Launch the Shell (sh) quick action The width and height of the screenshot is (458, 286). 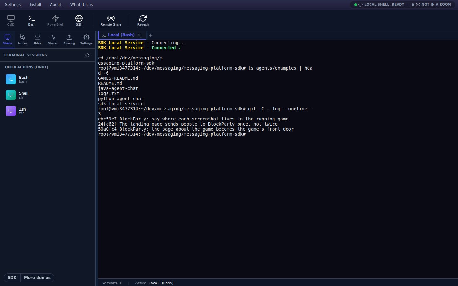pyautogui.click(x=48, y=95)
